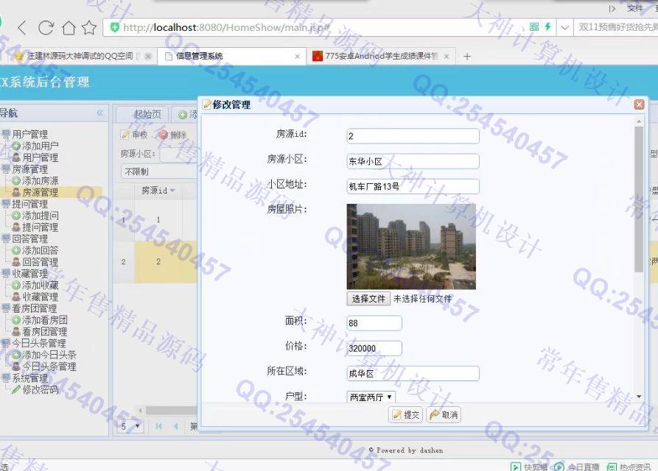
Task: Go back with the browser back arrow
Action: click(x=23, y=28)
